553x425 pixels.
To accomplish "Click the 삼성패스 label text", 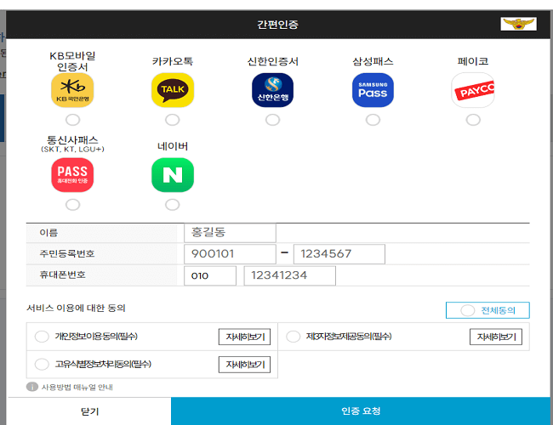I will pyautogui.click(x=373, y=61).
